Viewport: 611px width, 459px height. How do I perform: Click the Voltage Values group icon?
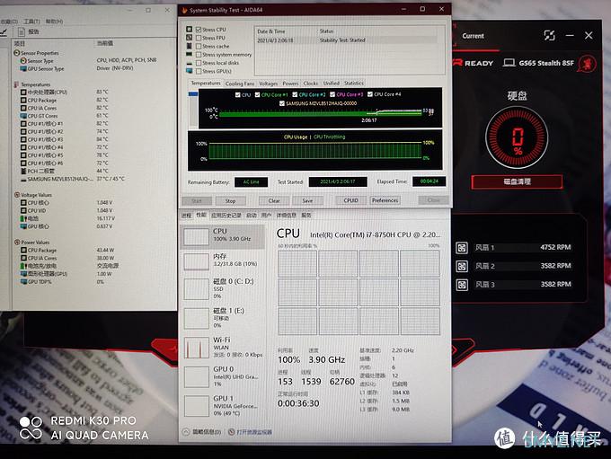coord(17,194)
